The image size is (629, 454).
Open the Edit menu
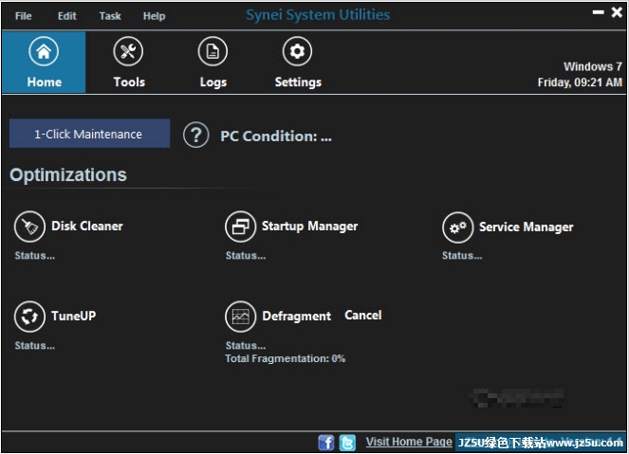point(66,16)
